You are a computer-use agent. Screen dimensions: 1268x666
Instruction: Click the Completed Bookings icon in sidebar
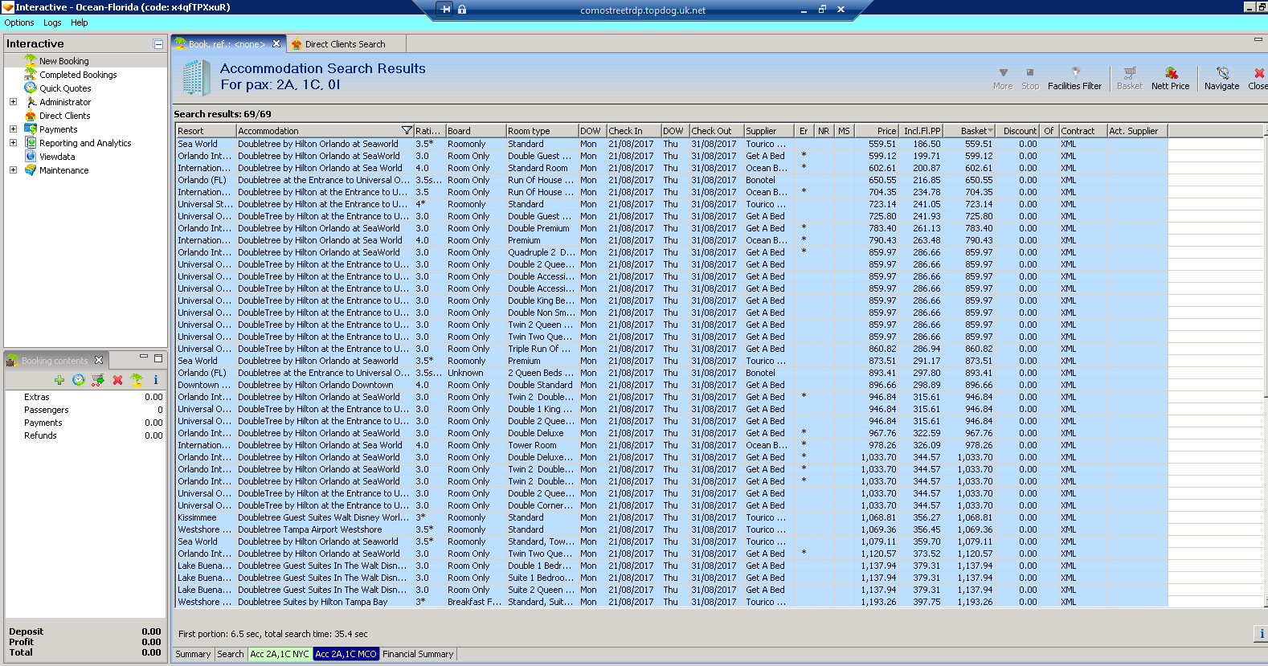click(x=31, y=74)
